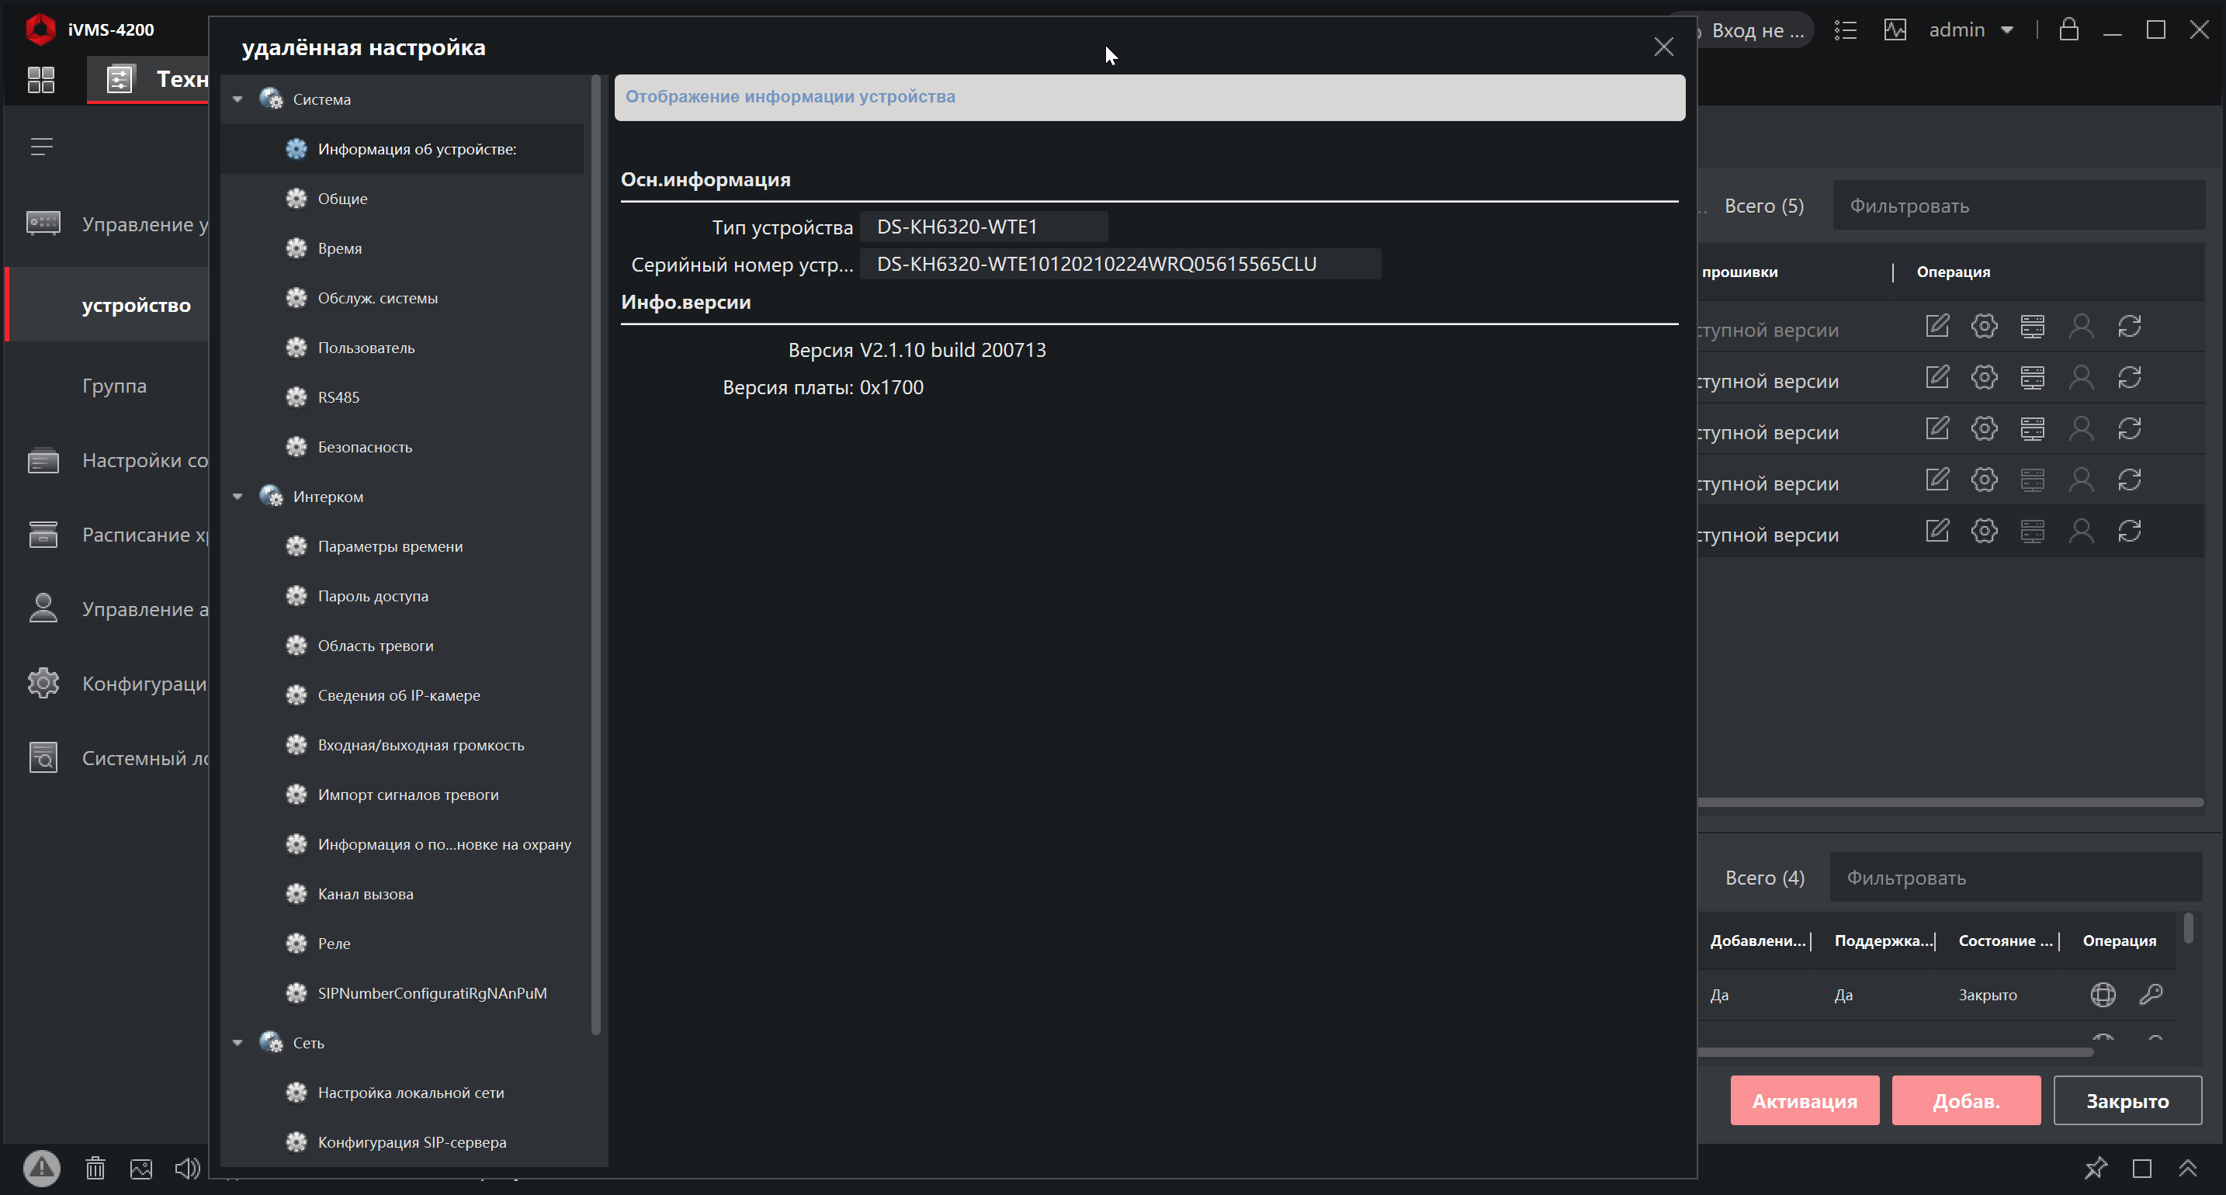
Task: Select Безопасность in the settings tree
Action: pos(365,447)
